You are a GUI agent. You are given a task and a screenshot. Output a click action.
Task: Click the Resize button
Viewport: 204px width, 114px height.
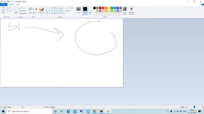coord(23,11)
